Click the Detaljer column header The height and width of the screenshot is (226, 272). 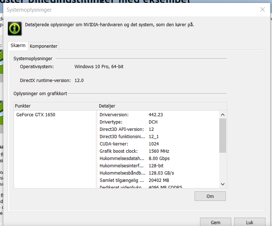tap(162, 106)
